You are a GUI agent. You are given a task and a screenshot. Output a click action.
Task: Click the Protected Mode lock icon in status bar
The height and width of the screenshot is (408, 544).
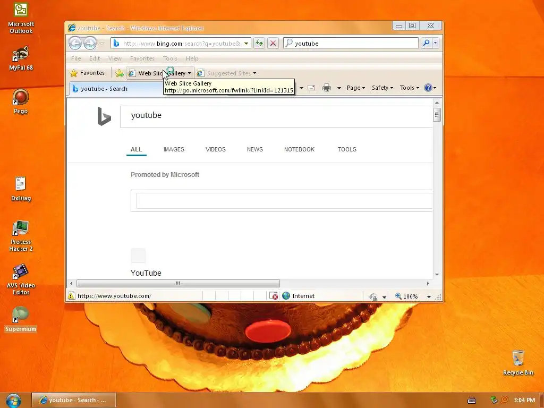click(x=373, y=296)
